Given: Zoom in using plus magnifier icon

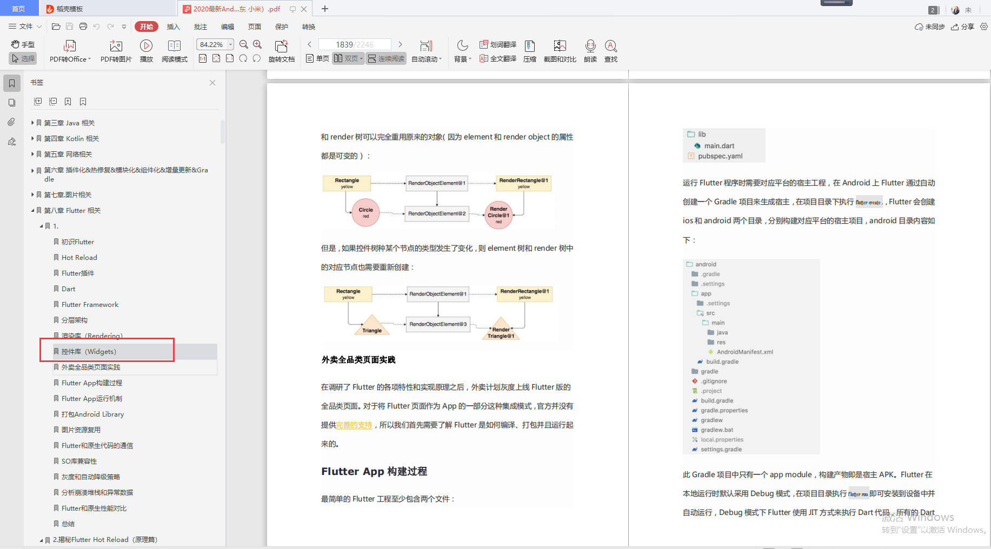Looking at the screenshot, I should click(x=257, y=44).
